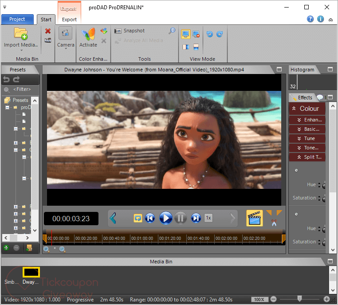Zoom out the timeline
The height and width of the screenshot is (305, 338).
(x=62, y=249)
